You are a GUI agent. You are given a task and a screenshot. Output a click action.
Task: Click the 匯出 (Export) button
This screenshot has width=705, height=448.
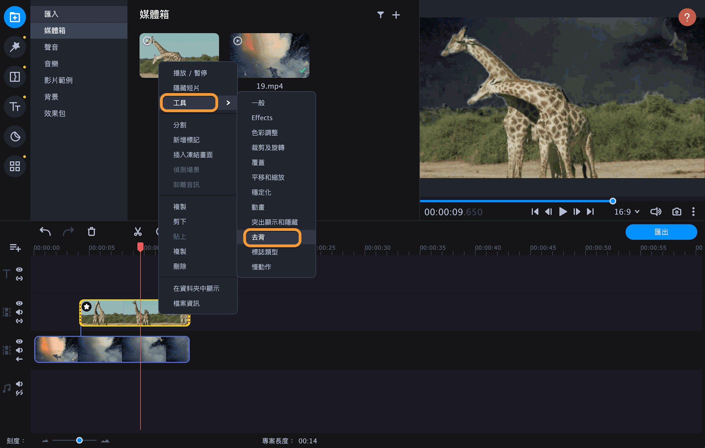[x=660, y=233]
